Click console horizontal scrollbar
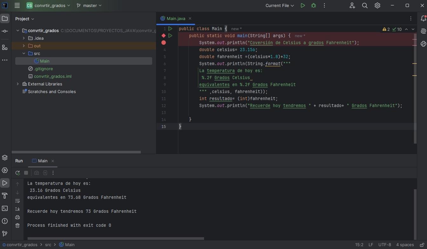Image resolution: width=427 pixels, height=249 pixels. [x=116, y=238]
